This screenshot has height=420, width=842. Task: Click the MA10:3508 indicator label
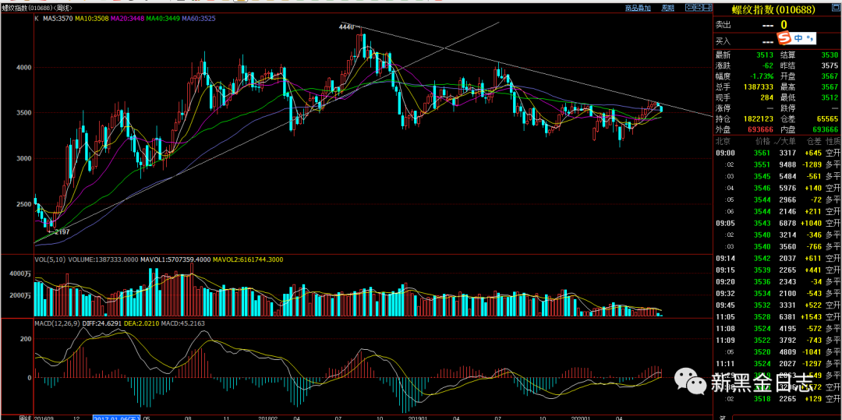coord(91,18)
